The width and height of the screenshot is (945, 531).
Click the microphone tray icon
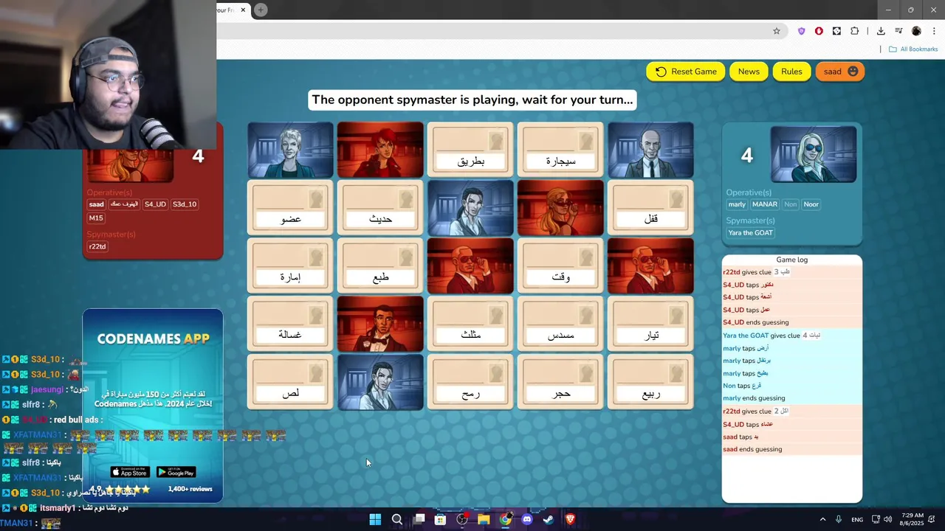(839, 519)
